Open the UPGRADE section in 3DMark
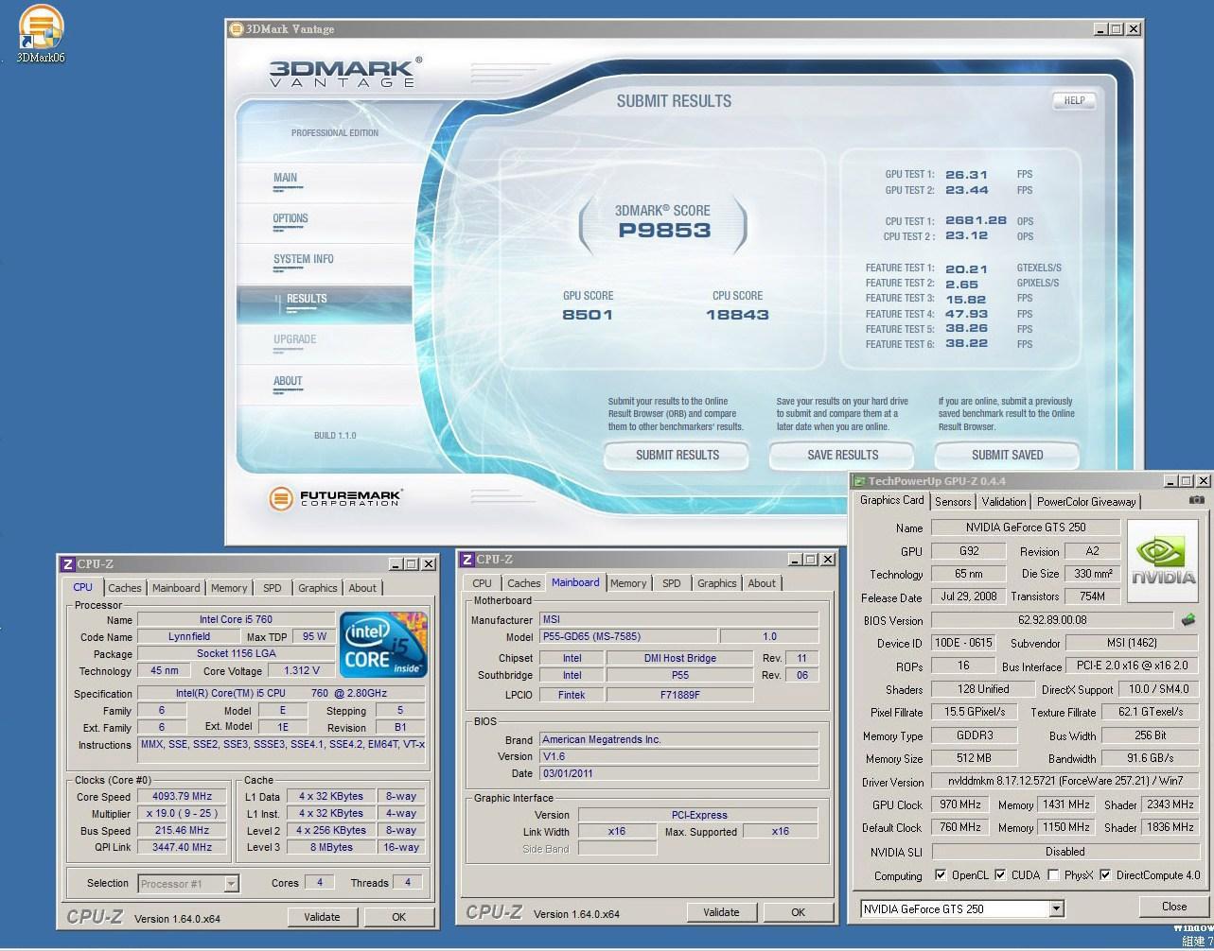Image resolution: width=1214 pixels, height=951 pixels. click(x=294, y=339)
